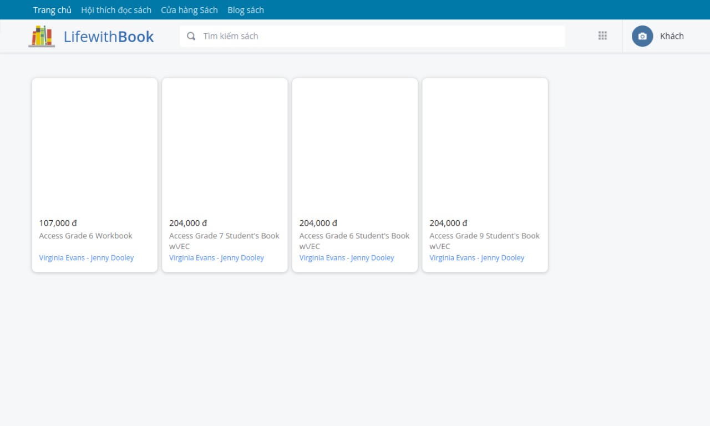Click price of Grade 6 Student's Book
This screenshot has height=426, width=710.
click(x=318, y=223)
